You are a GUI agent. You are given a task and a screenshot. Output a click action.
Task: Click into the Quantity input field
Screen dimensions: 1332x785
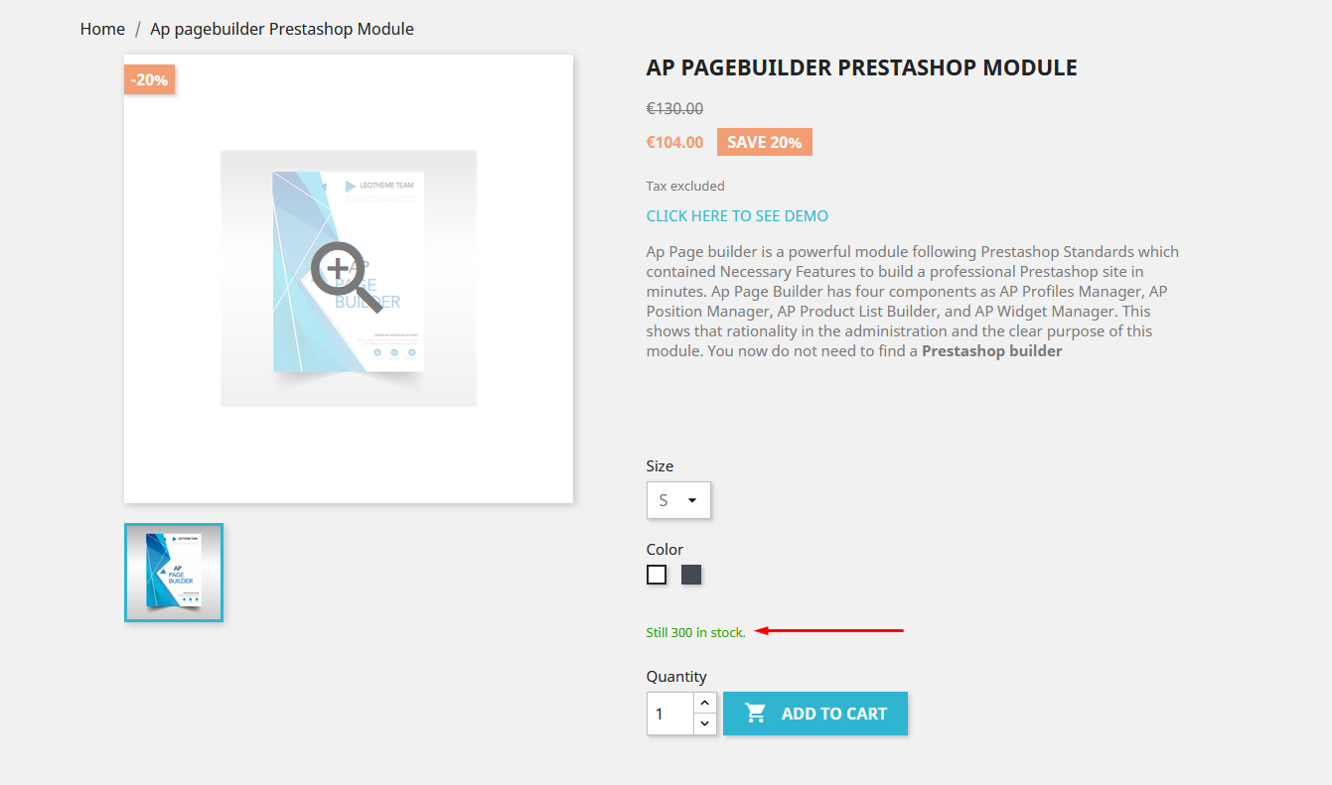point(668,714)
